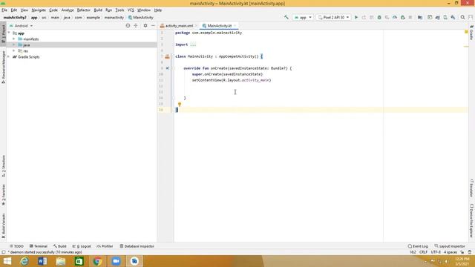Expand the folded import statements
The width and height of the screenshot is (475, 267).
tap(193, 44)
